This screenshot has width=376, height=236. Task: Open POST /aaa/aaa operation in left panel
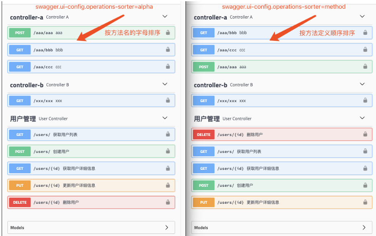tap(91, 33)
